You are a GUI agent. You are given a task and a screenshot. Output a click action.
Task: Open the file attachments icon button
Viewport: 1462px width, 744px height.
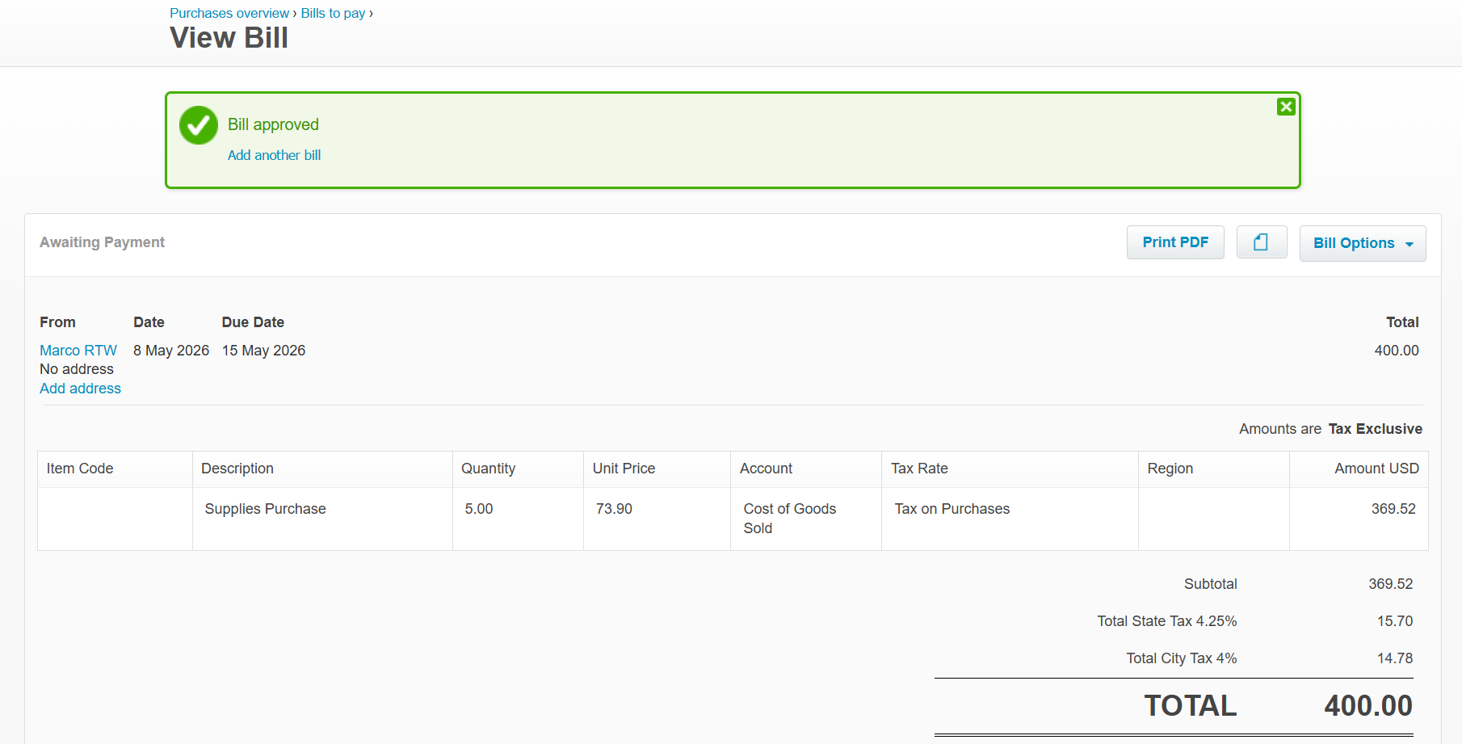click(1261, 242)
